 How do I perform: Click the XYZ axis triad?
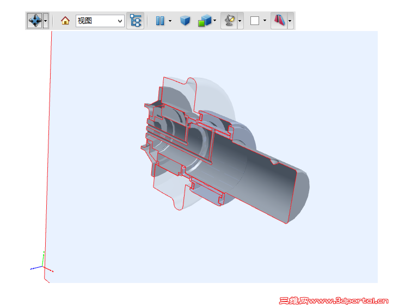pyautogui.click(x=42, y=262)
